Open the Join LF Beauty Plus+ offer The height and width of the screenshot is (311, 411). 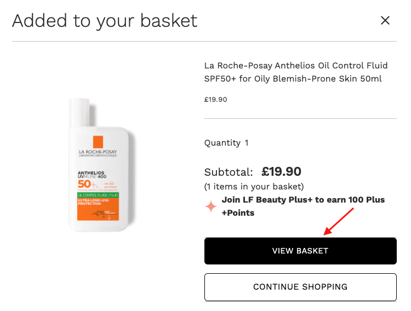pyautogui.click(x=303, y=206)
